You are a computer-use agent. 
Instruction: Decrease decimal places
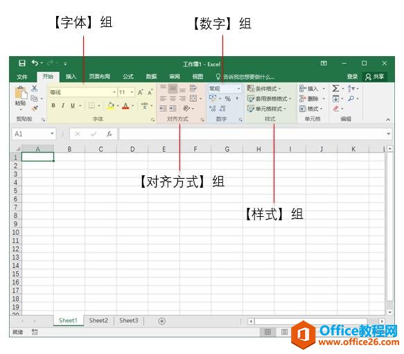tap(222, 109)
